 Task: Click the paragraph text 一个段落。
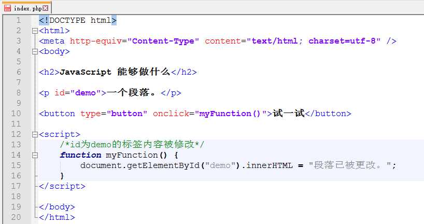[x=132, y=93]
